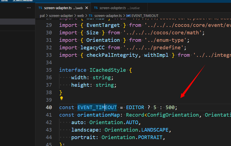Click the lightbulb code action icon
Image resolution: width=231 pixels, height=146 pixels.
coord(61,98)
